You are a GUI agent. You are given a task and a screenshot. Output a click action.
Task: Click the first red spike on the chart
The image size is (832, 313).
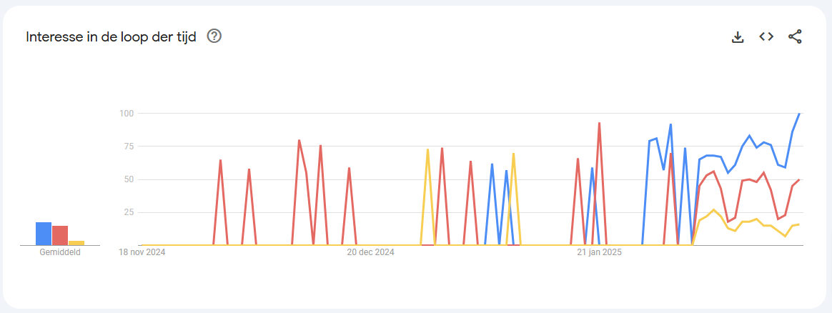tap(220, 160)
